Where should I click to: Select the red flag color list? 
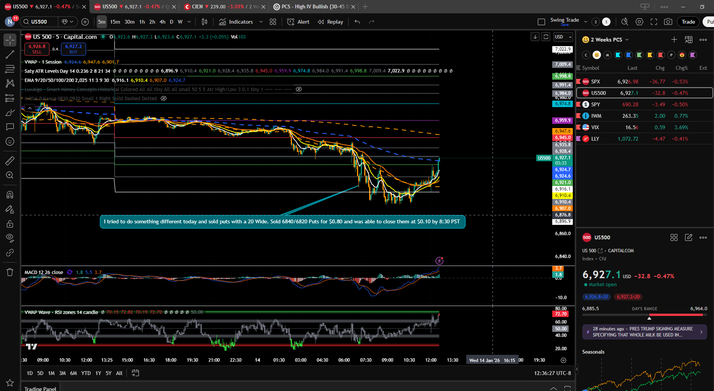click(x=661, y=55)
